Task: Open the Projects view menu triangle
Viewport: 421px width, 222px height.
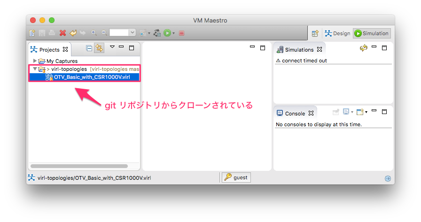Action: pos(112,47)
